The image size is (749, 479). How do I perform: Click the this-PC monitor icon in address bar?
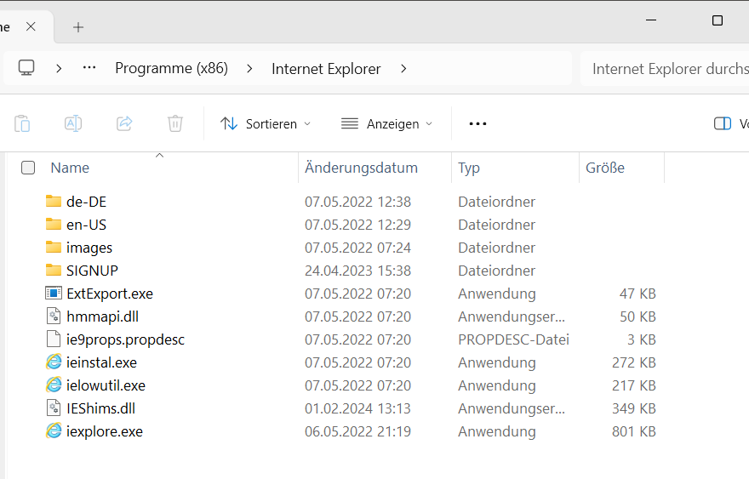pyautogui.click(x=26, y=68)
